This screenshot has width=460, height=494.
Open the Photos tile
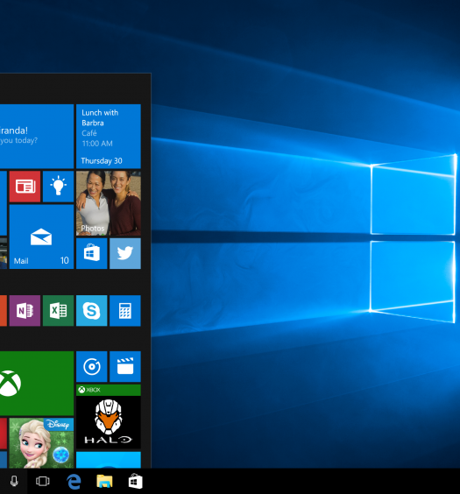(x=109, y=203)
